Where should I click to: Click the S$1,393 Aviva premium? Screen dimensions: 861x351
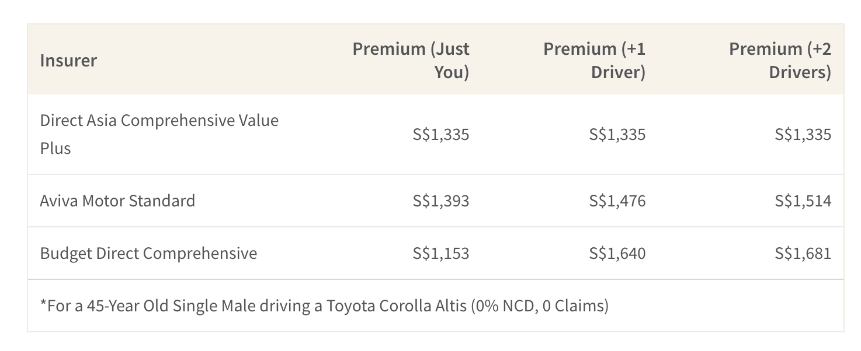pos(441,201)
